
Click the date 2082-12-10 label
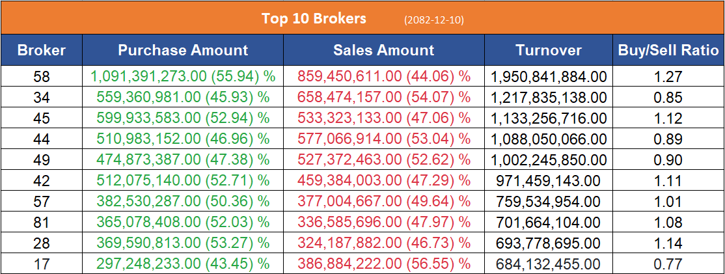point(433,20)
